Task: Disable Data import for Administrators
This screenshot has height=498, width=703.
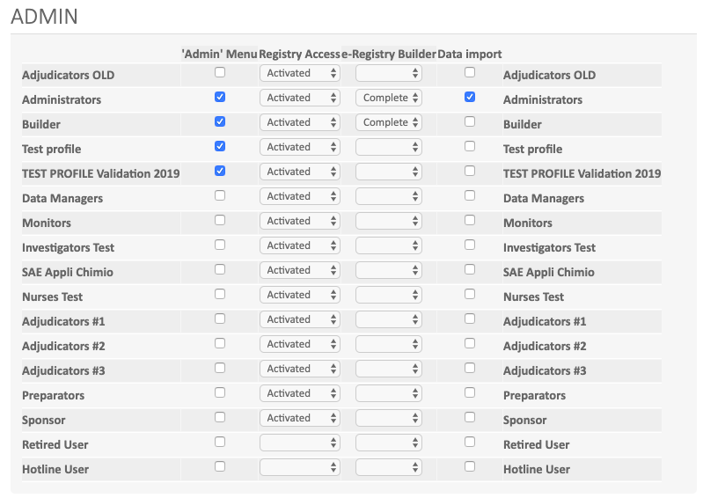Action: pyautogui.click(x=470, y=97)
